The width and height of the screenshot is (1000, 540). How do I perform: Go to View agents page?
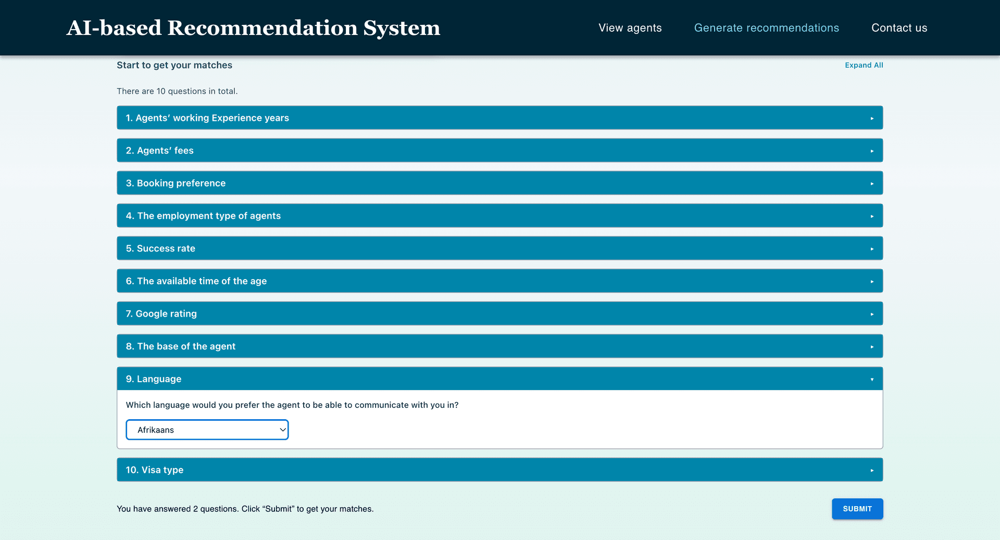point(630,28)
